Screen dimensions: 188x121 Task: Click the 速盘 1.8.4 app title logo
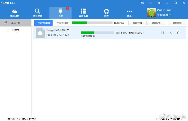(x=8, y=3)
